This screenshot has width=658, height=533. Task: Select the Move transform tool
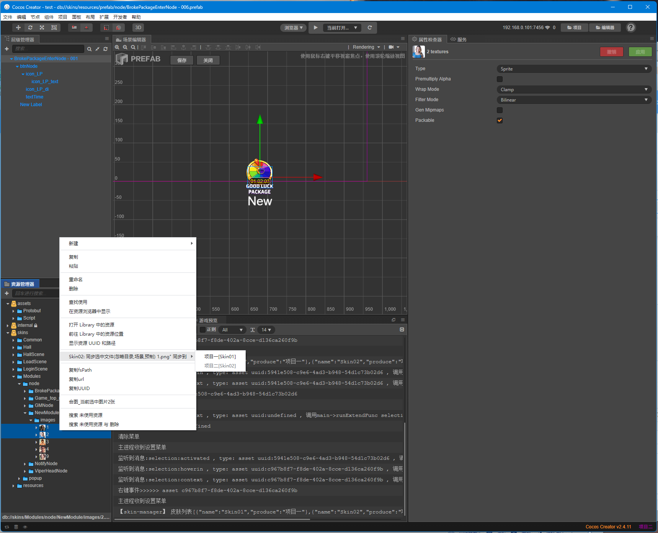tap(18, 28)
